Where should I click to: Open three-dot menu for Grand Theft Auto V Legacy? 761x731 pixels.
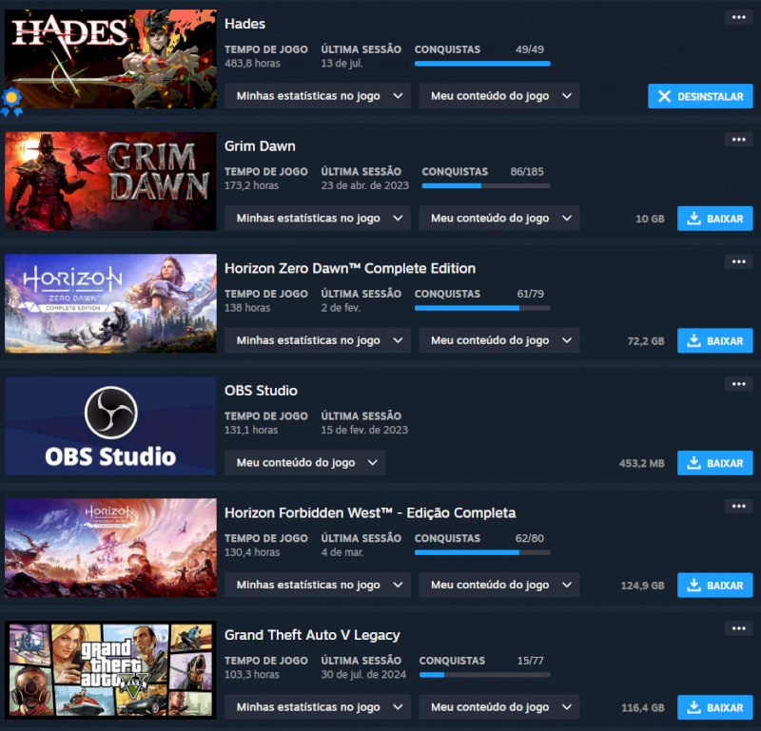click(x=738, y=628)
